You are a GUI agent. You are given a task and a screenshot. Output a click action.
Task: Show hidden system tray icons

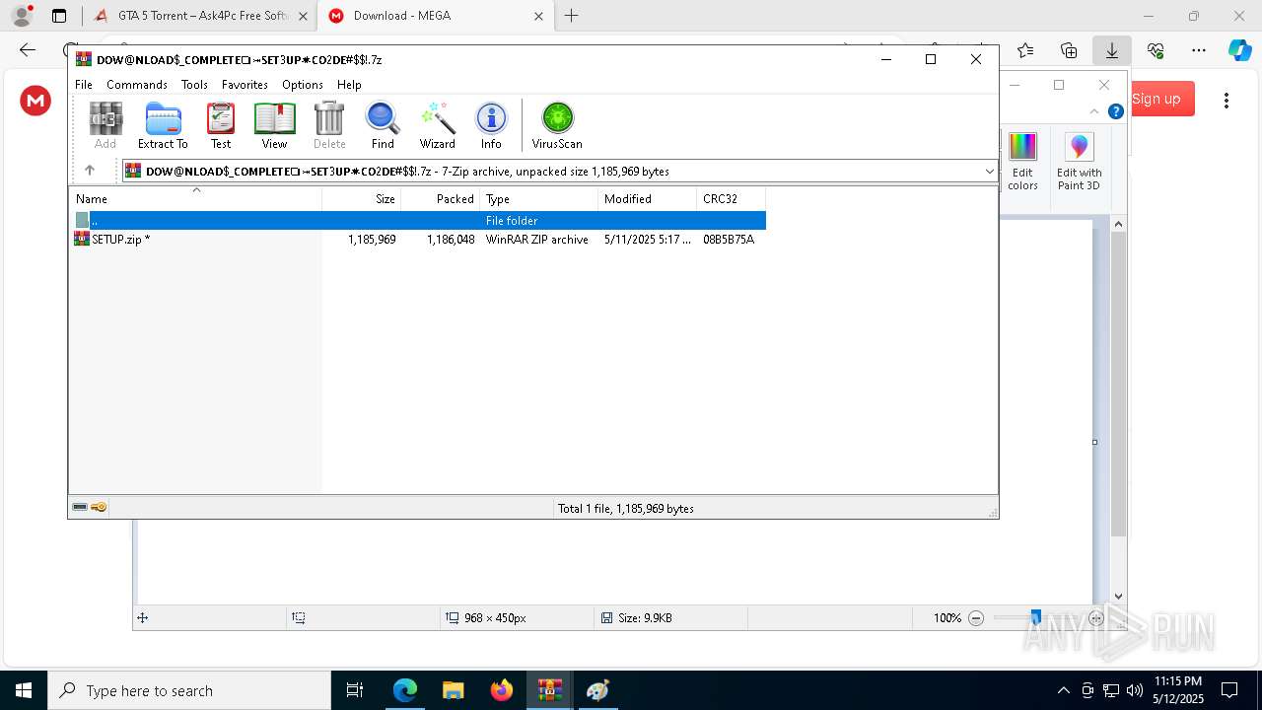[1063, 690]
